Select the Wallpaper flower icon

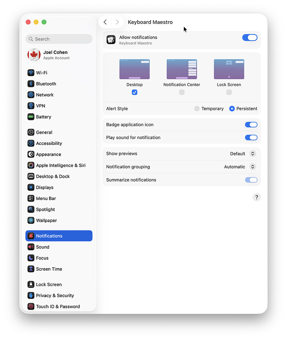coord(31,220)
